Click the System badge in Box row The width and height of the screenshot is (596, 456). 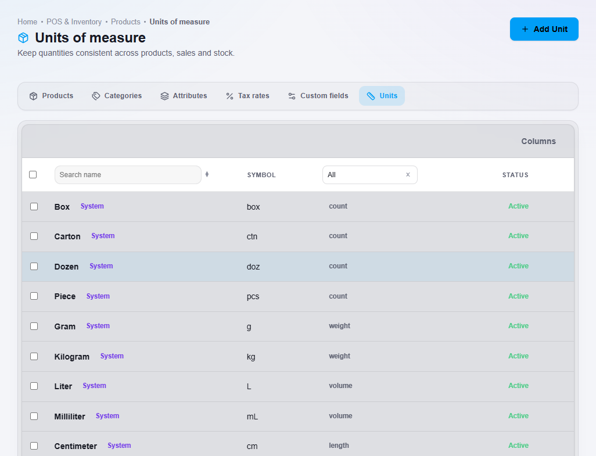click(x=92, y=206)
